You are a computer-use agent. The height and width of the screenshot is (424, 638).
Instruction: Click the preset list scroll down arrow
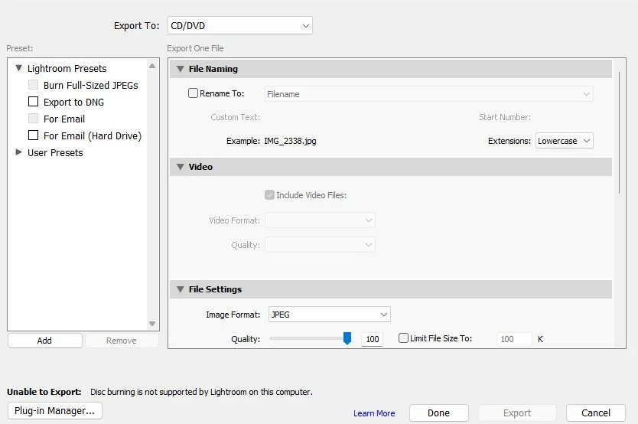[152, 324]
